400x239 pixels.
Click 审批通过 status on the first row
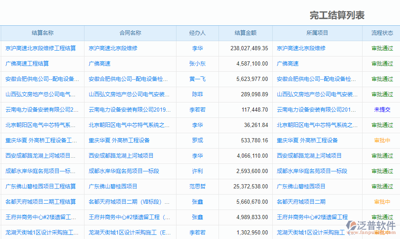click(x=381, y=48)
